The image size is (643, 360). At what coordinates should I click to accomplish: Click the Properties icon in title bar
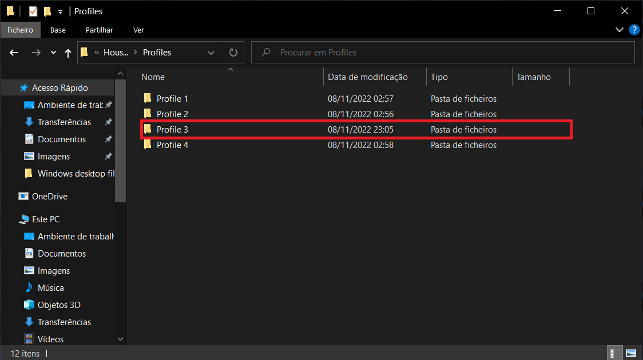[33, 11]
